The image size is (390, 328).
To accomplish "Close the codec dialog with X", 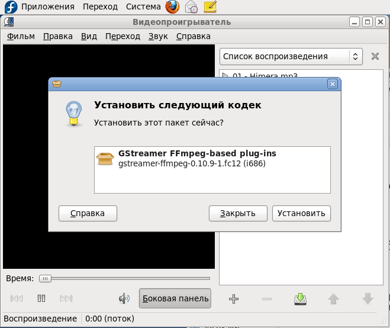I will click(x=333, y=84).
